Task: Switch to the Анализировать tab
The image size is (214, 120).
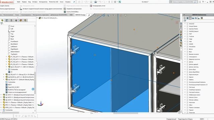Action: [x=26, y=15]
